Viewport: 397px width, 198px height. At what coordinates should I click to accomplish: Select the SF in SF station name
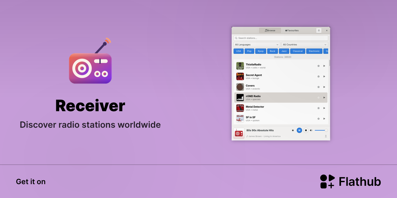pyautogui.click(x=251, y=117)
